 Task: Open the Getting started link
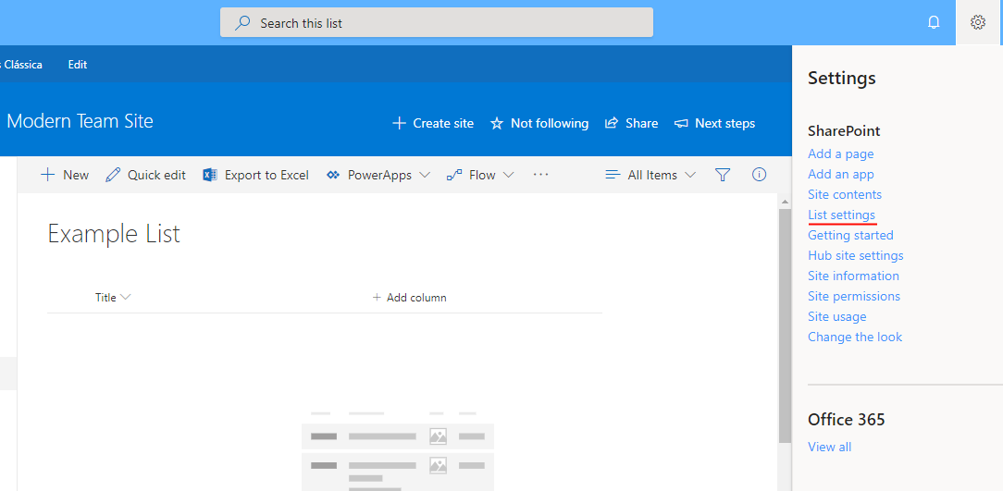[x=850, y=235]
